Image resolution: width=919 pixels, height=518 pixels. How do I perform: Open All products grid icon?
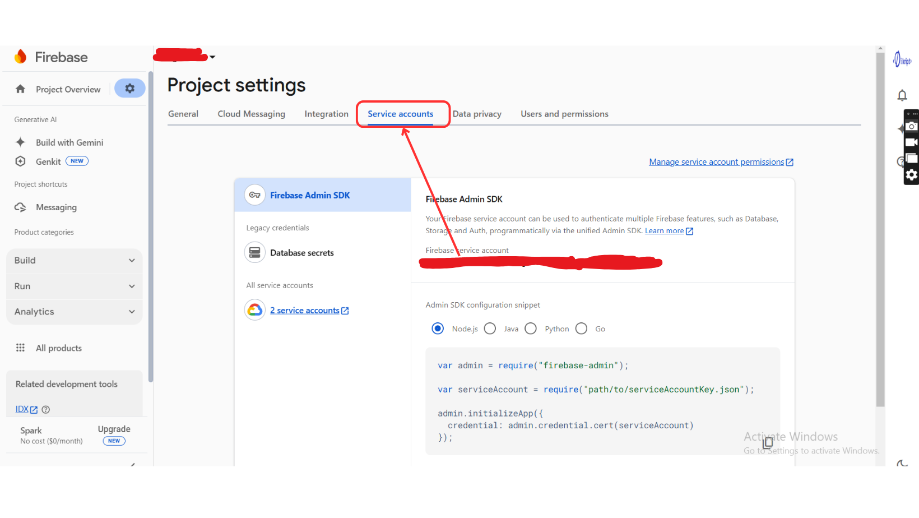click(21, 348)
